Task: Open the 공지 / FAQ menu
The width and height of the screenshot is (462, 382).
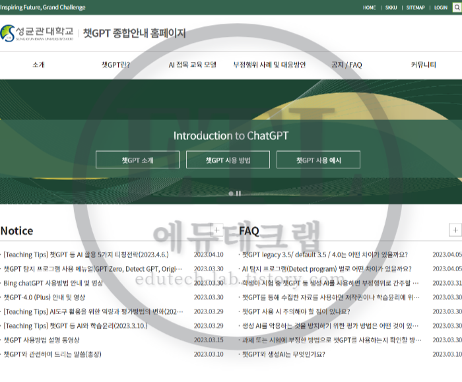Action: click(x=346, y=65)
